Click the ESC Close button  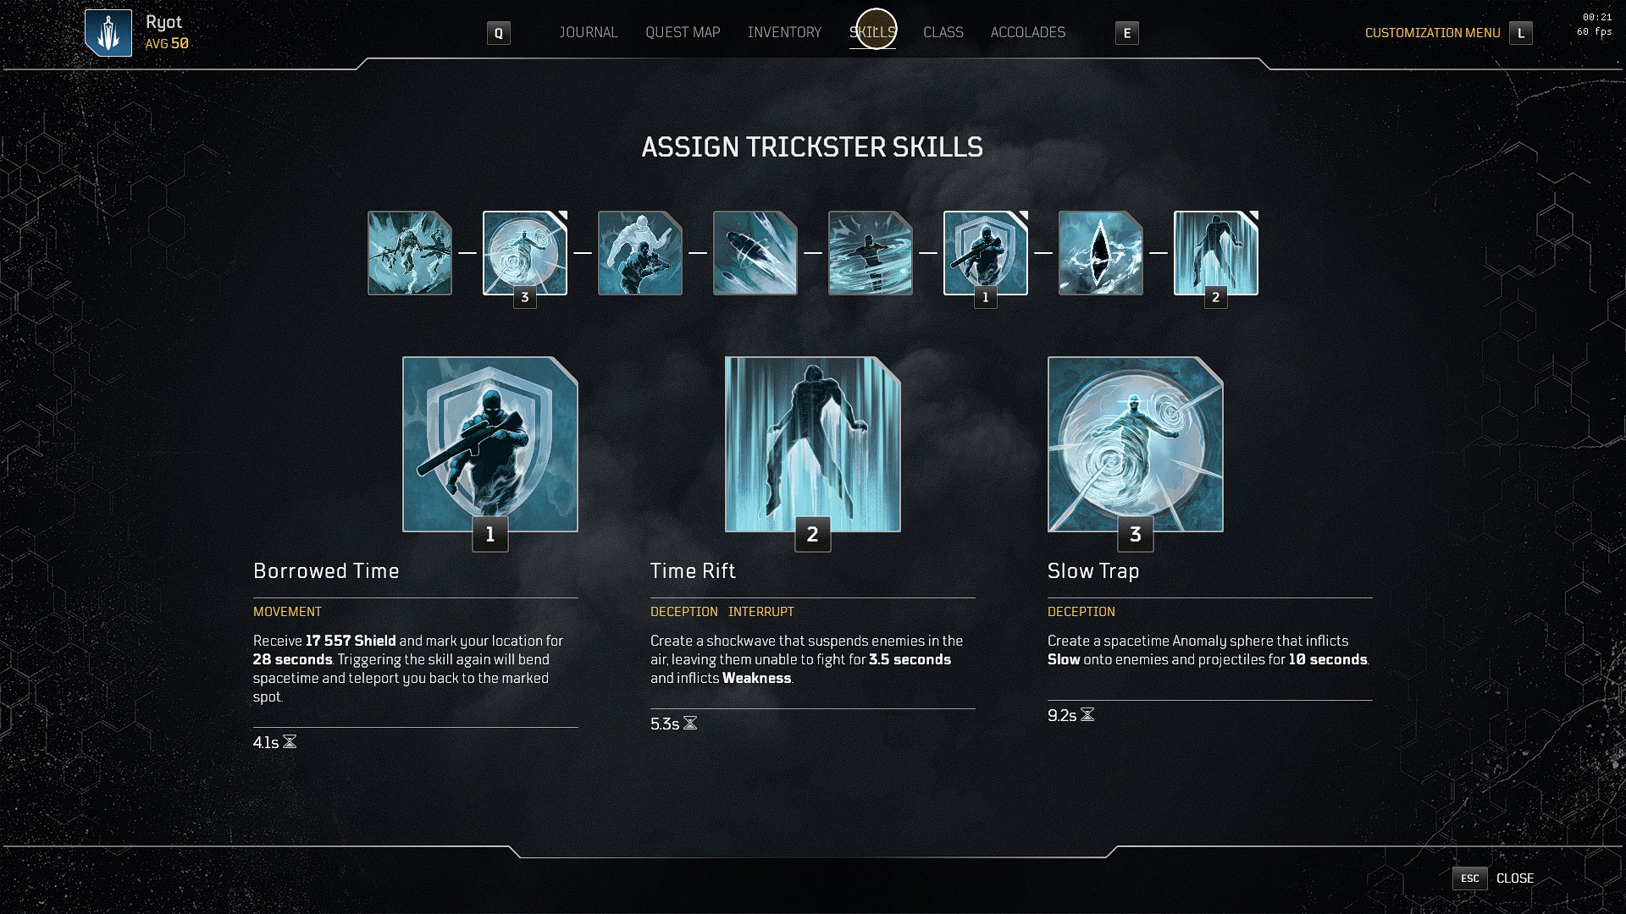[x=1494, y=878]
